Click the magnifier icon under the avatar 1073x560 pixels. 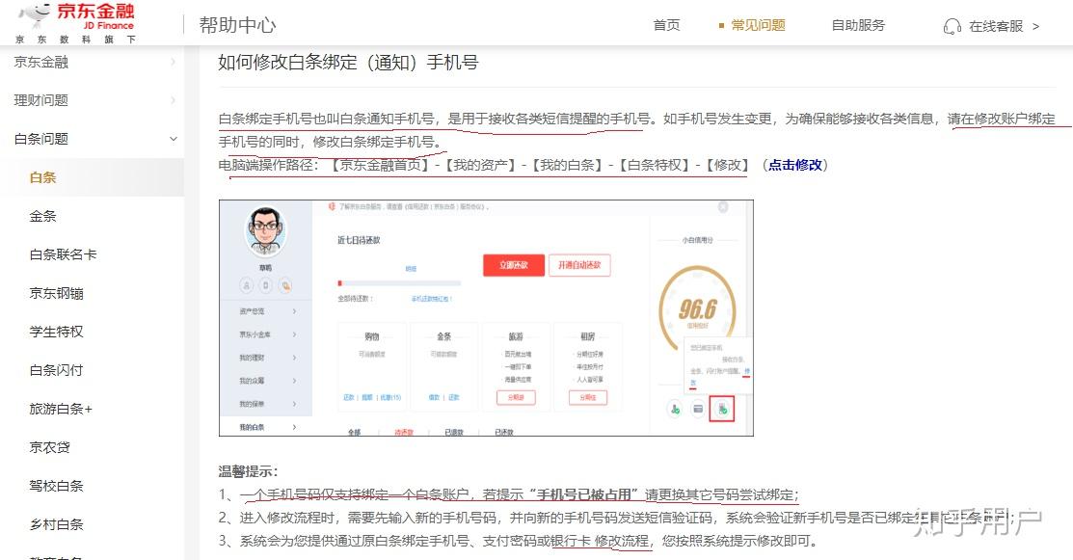(x=285, y=284)
